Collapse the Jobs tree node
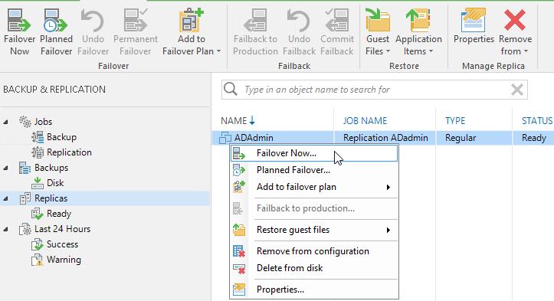The image size is (554, 301). pos(5,122)
